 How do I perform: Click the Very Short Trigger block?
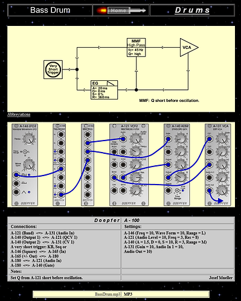point(53,69)
